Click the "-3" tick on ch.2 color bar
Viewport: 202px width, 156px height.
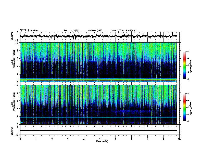tap(188, 94)
